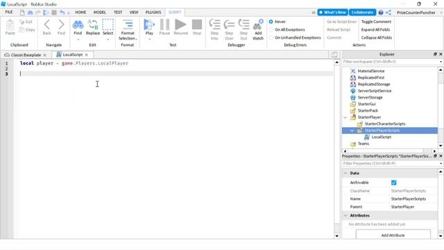Switch to the HOME ribbon tab

[x=80, y=12]
